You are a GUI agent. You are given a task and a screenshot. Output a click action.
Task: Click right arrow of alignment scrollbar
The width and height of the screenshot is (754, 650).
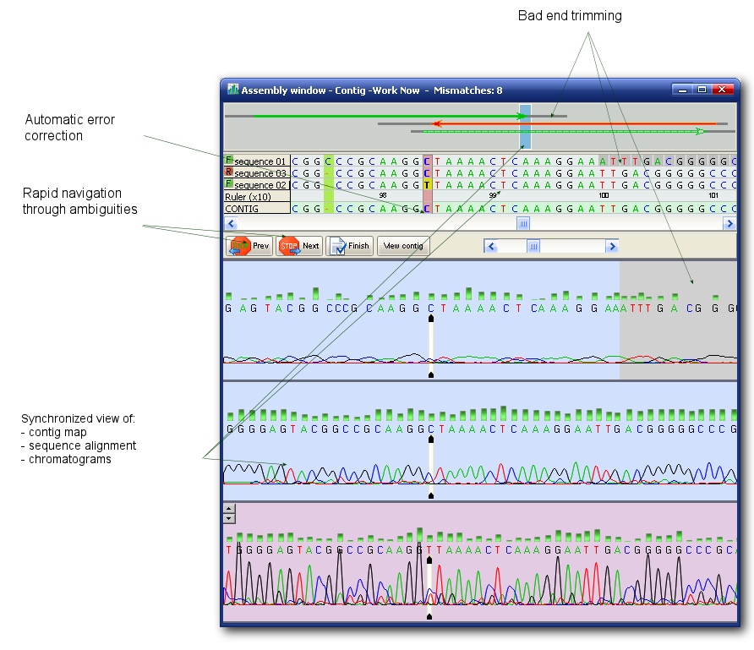[729, 223]
